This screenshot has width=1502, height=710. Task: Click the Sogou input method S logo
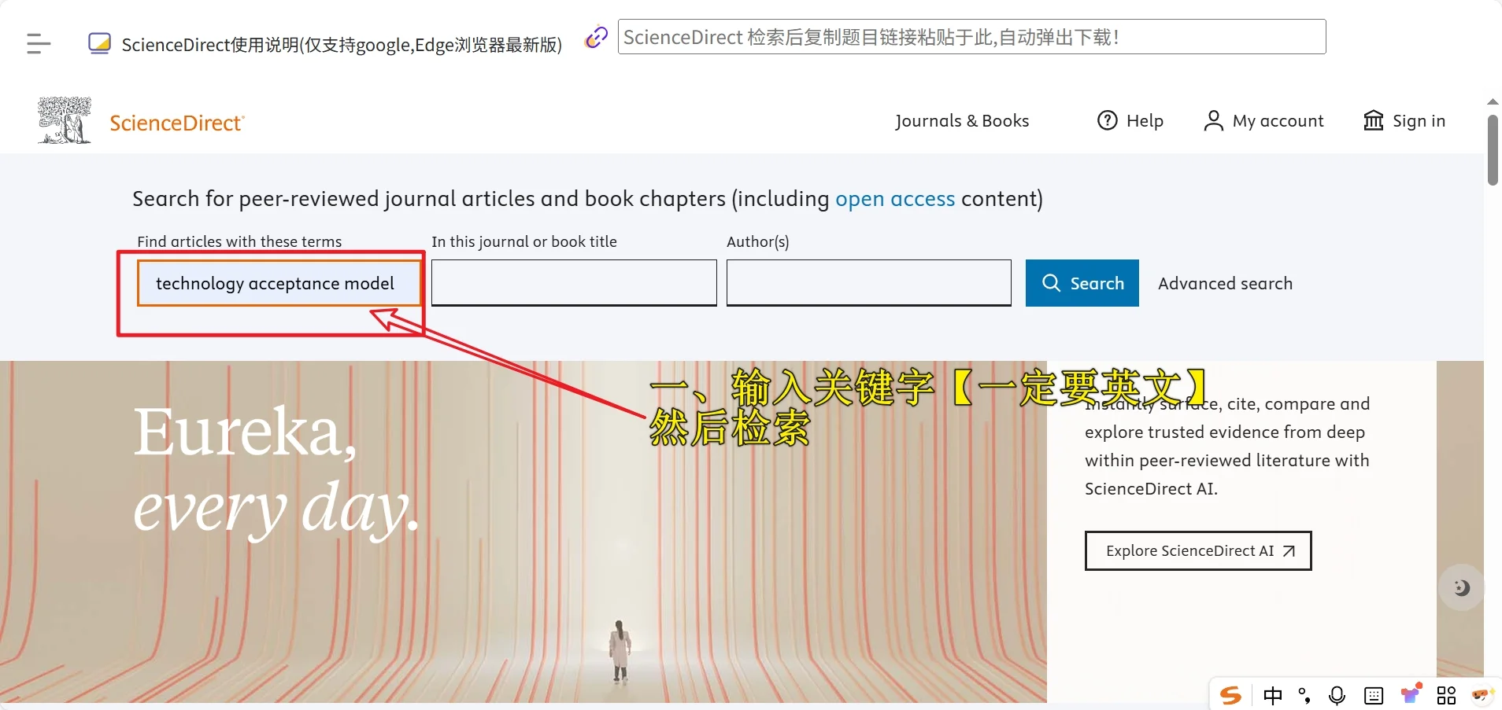[x=1230, y=695]
